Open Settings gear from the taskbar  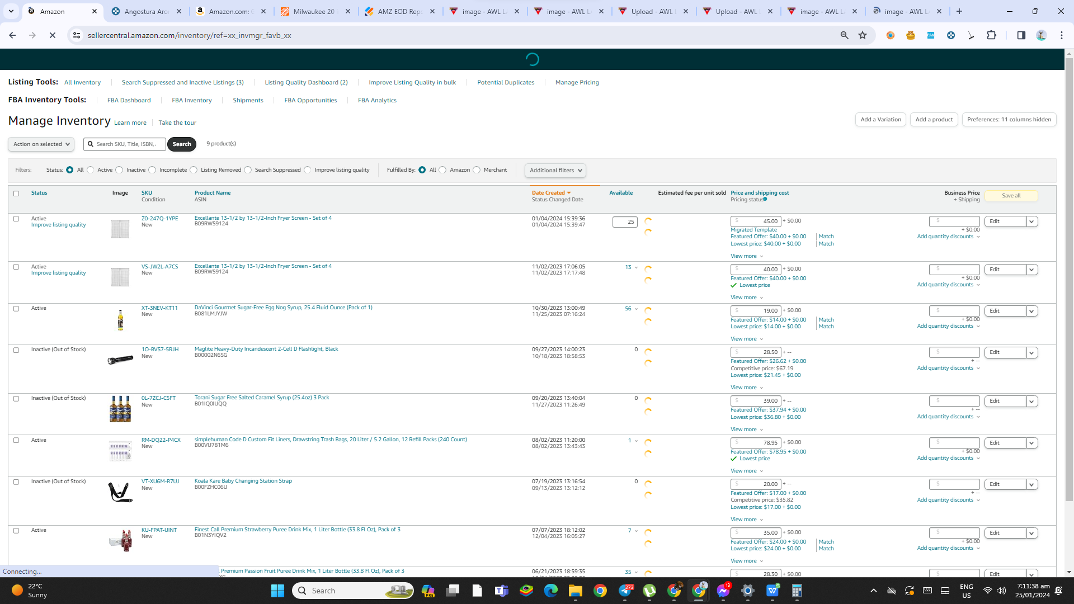click(x=748, y=591)
